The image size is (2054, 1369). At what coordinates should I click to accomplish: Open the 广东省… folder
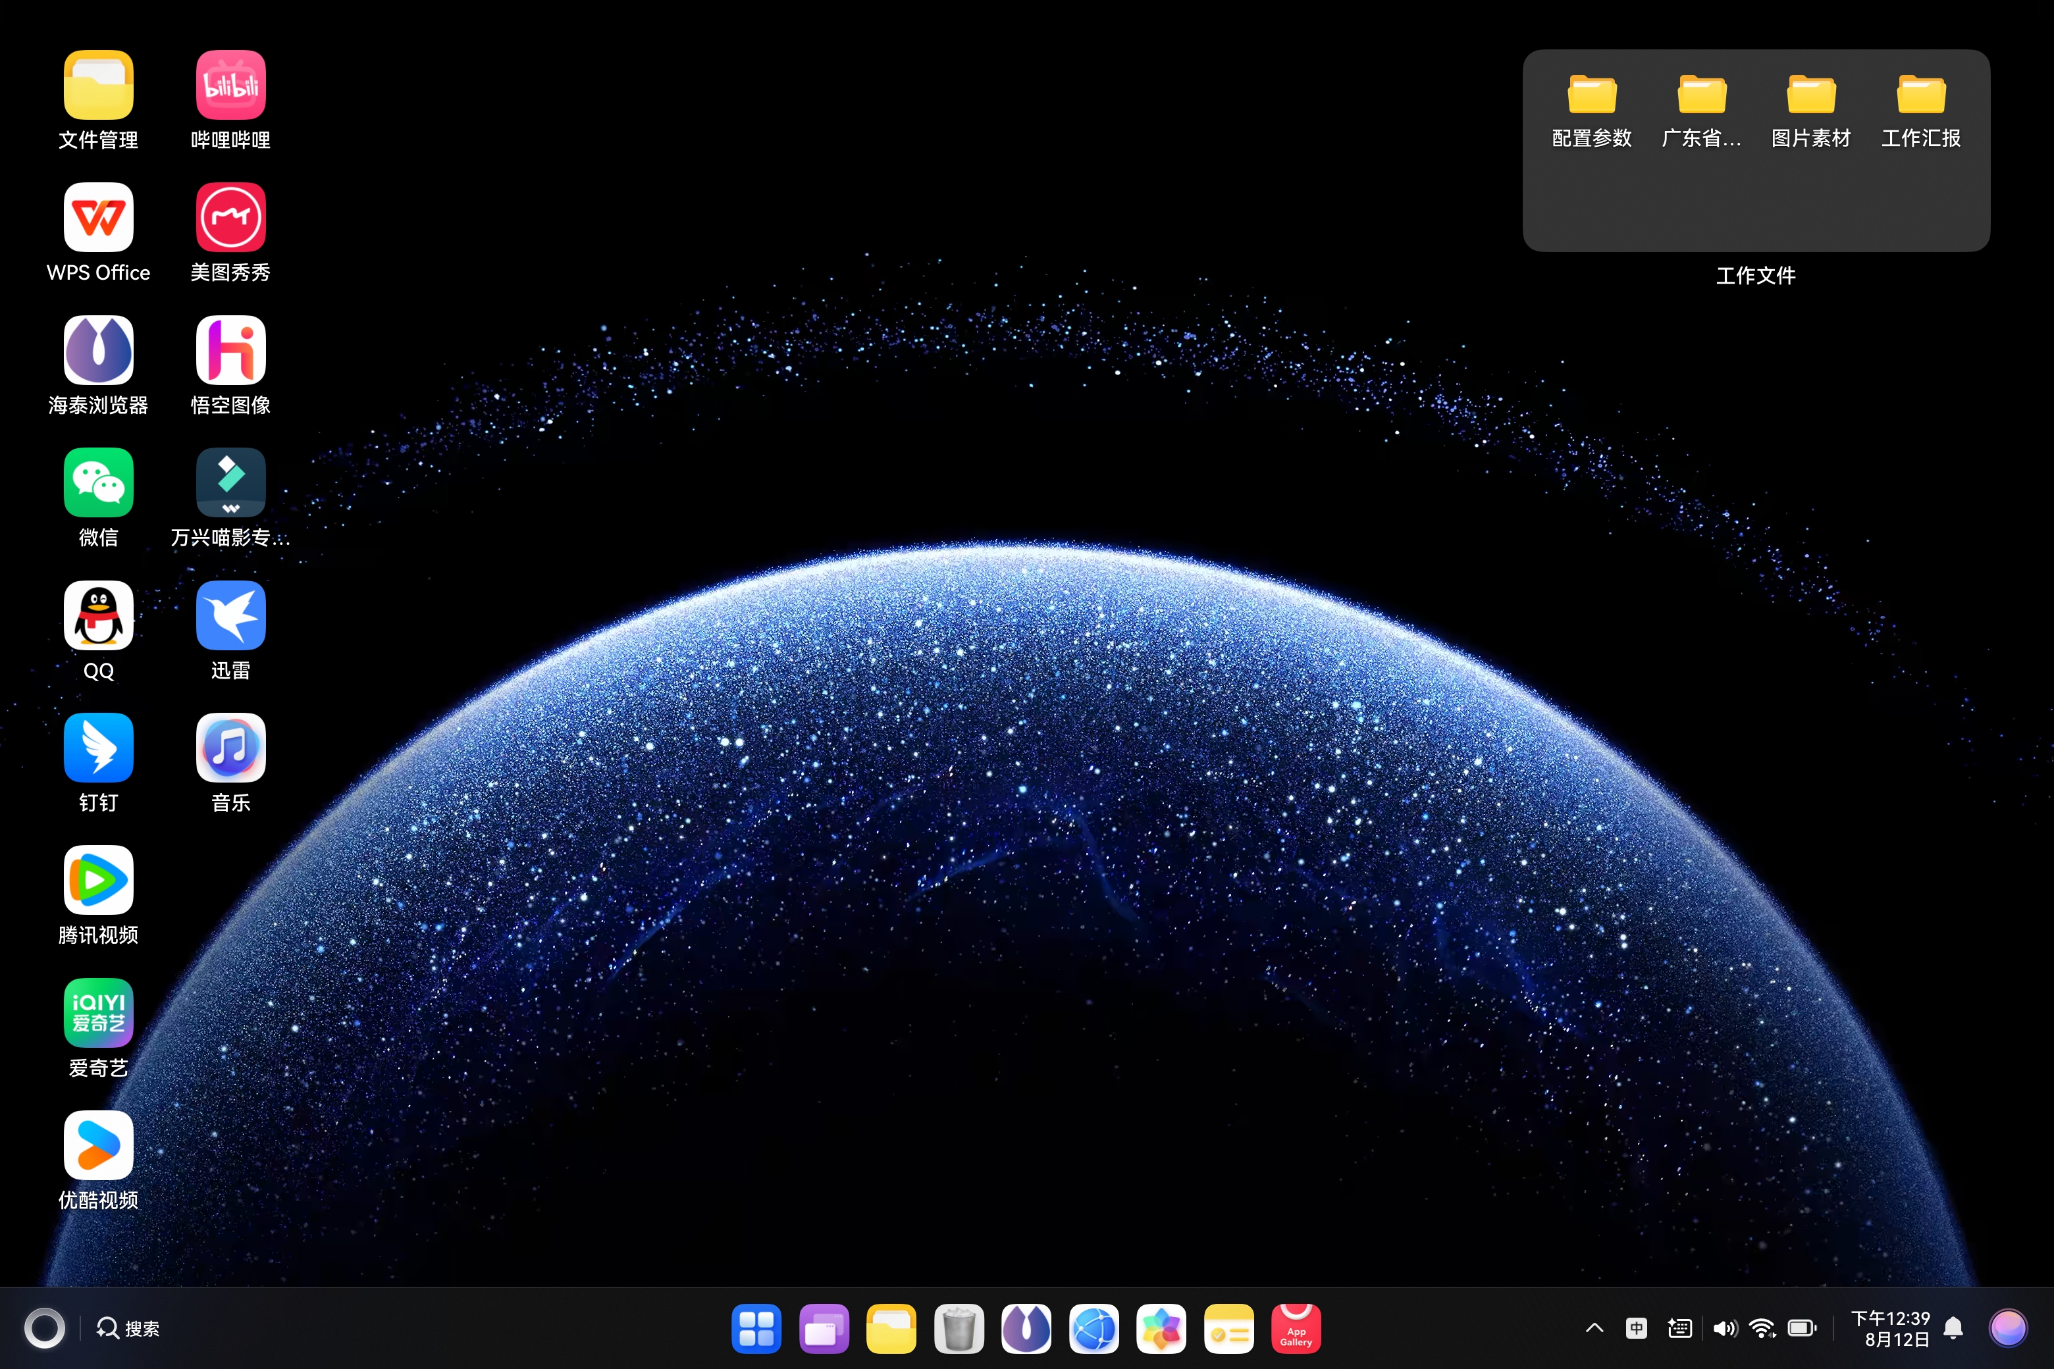pos(1701,94)
